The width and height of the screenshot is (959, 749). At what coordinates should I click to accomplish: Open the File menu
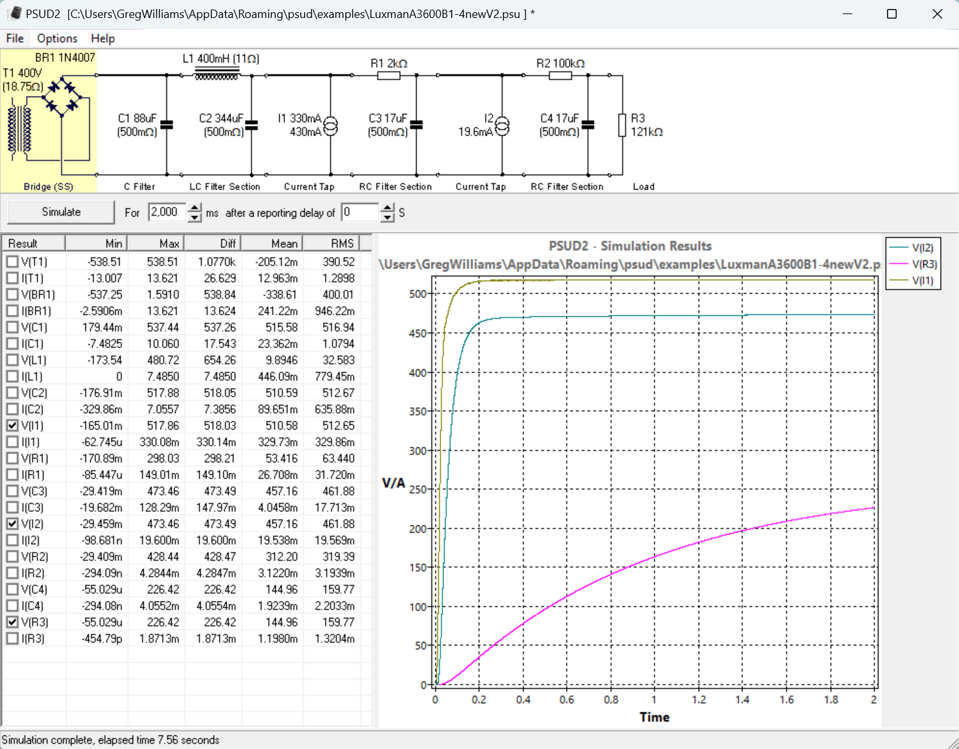(15, 39)
